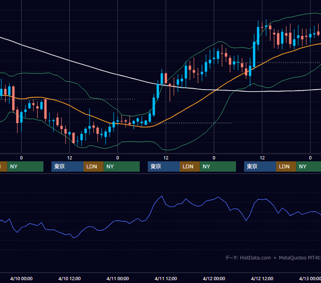Click the HistData.com data source text
The width and height of the screenshot is (321, 283).
click(255, 258)
